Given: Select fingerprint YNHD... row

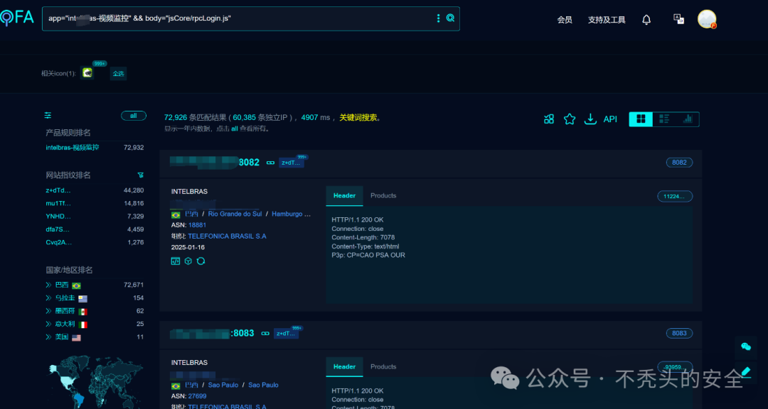Looking at the screenshot, I should pyautogui.click(x=95, y=217).
